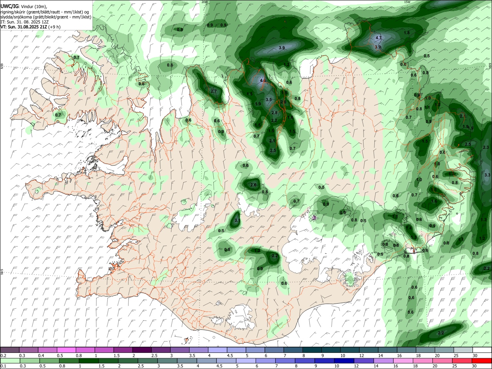The image size is (492, 369).
Task: Click the 3.5 precipitation value
Action: point(269,100)
